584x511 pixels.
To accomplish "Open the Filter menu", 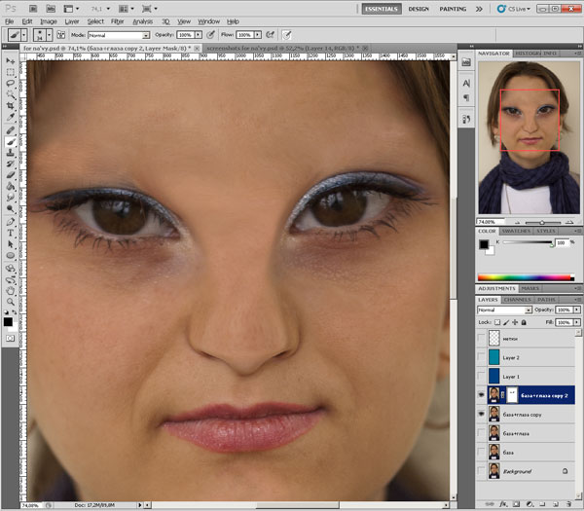I will 117,20.
